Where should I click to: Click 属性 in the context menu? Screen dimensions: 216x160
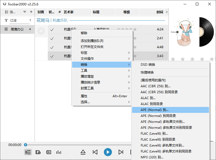tap(84, 96)
